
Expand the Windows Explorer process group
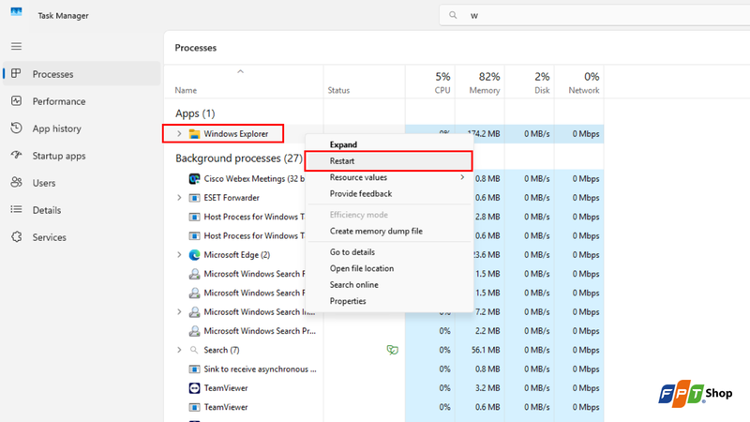point(179,134)
